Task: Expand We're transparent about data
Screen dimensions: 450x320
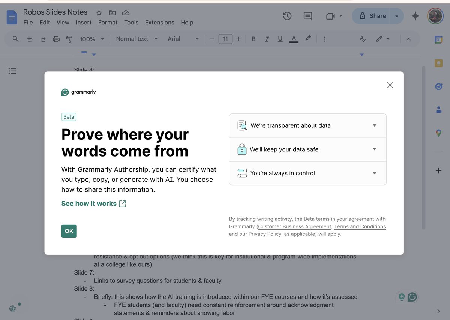Action: 307,125
